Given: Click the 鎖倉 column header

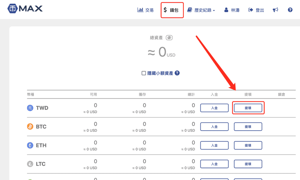Looking at the screenshot, I should 282,94.
